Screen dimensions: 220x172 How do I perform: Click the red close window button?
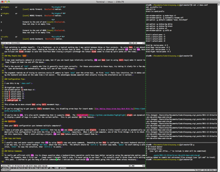[x=2, y=2]
